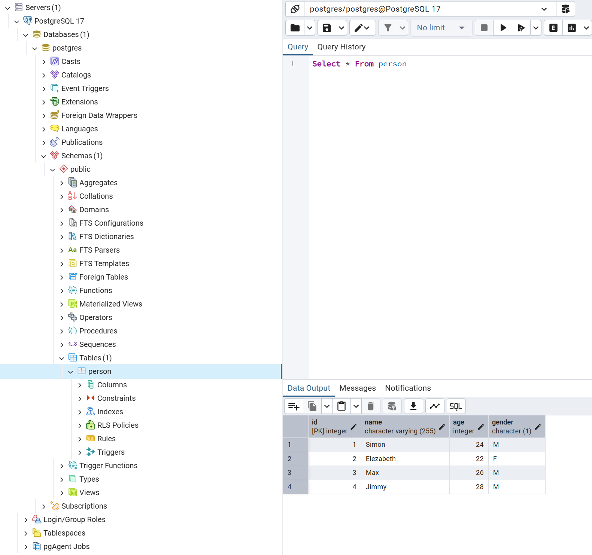Switch to the Query History tab
The image size is (592, 555).
coord(341,47)
